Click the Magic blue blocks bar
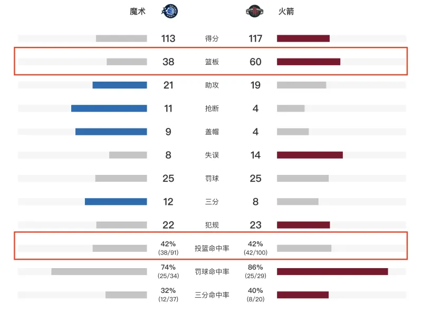Image resolution: width=422 pixels, height=315 pixels. 111,132
